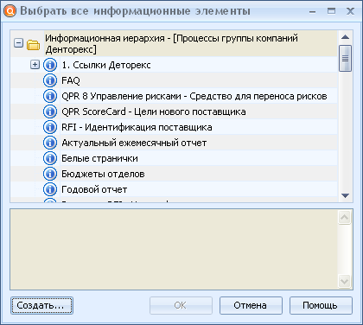Click info icon next to 1. Ссылки Деторекс

tap(50, 65)
